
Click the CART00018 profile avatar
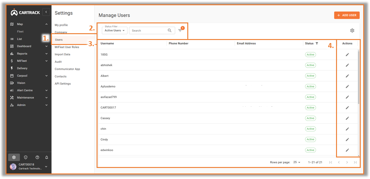pos(13,166)
